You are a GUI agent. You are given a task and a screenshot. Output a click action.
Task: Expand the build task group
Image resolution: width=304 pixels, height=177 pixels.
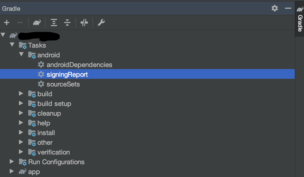coord(21,94)
